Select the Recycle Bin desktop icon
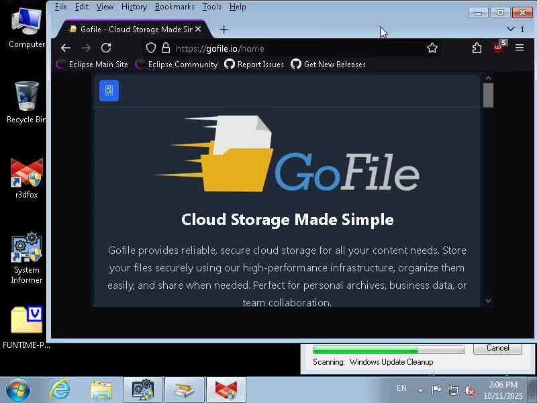The width and height of the screenshot is (537, 403). (26, 102)
